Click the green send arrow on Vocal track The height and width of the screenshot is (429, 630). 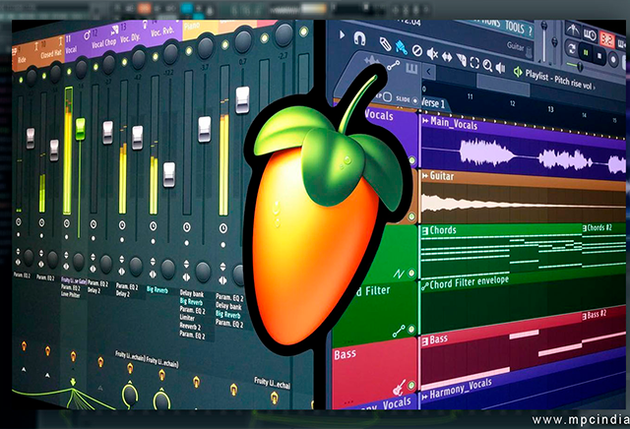[x=73, y=381]
